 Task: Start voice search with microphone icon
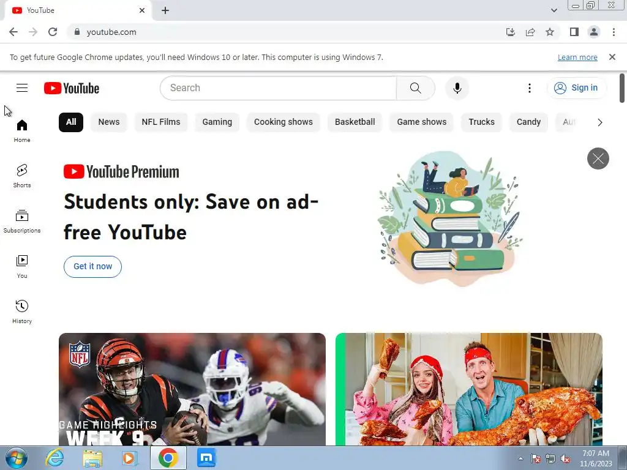pyautogui.click(x=457, y=88)
